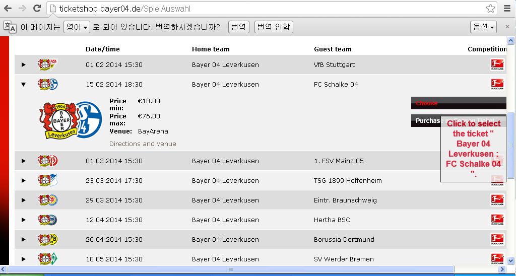
Task: Click the browser forward arrow
Action: (22, 9)
